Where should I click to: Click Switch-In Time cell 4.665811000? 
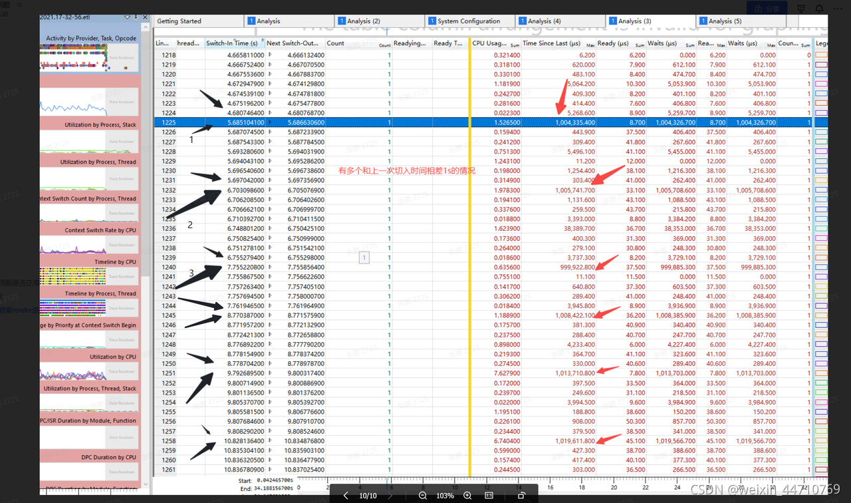tap(235, 55)
